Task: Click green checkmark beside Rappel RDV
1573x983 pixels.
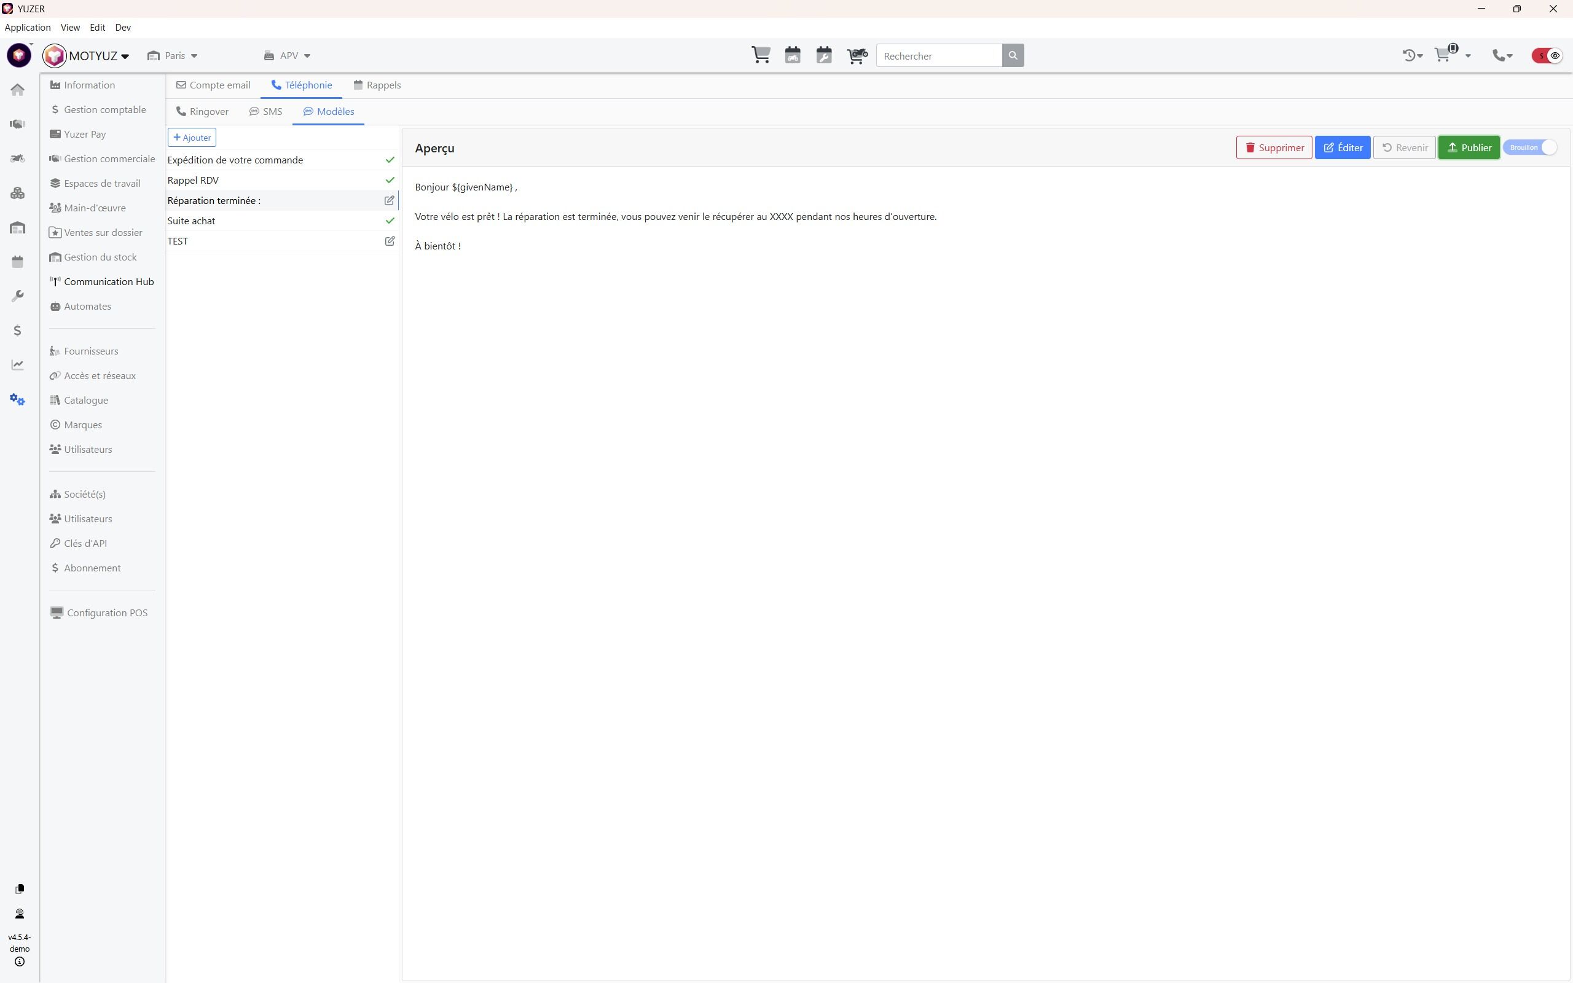Action: coord(390,180)
